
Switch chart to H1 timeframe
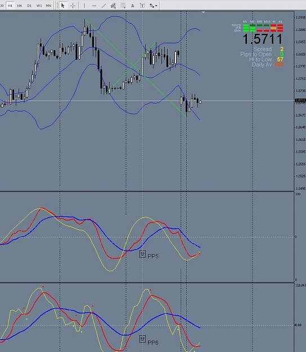coord(10,6)
